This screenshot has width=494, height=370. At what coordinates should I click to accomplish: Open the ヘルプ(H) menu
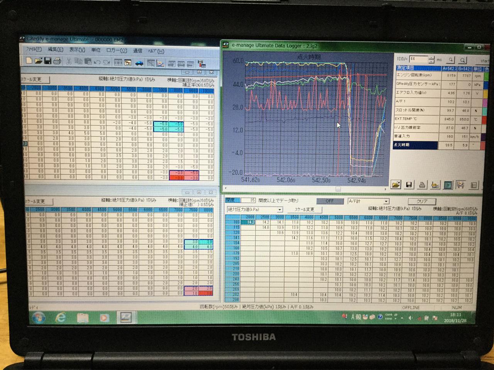(156, 51)
